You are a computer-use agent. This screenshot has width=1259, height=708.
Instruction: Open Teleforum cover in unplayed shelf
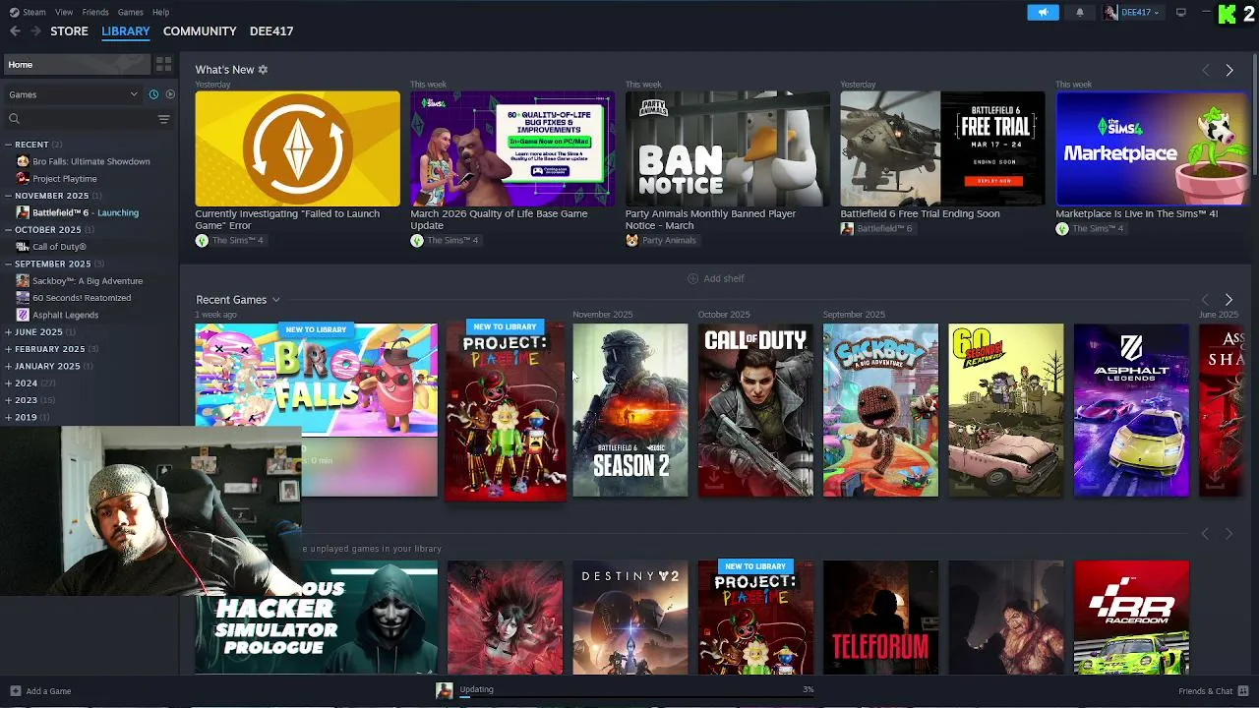pyautogui.click(x=880, y=618)
